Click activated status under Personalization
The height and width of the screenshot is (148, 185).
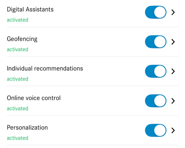[x=18, y=138]
